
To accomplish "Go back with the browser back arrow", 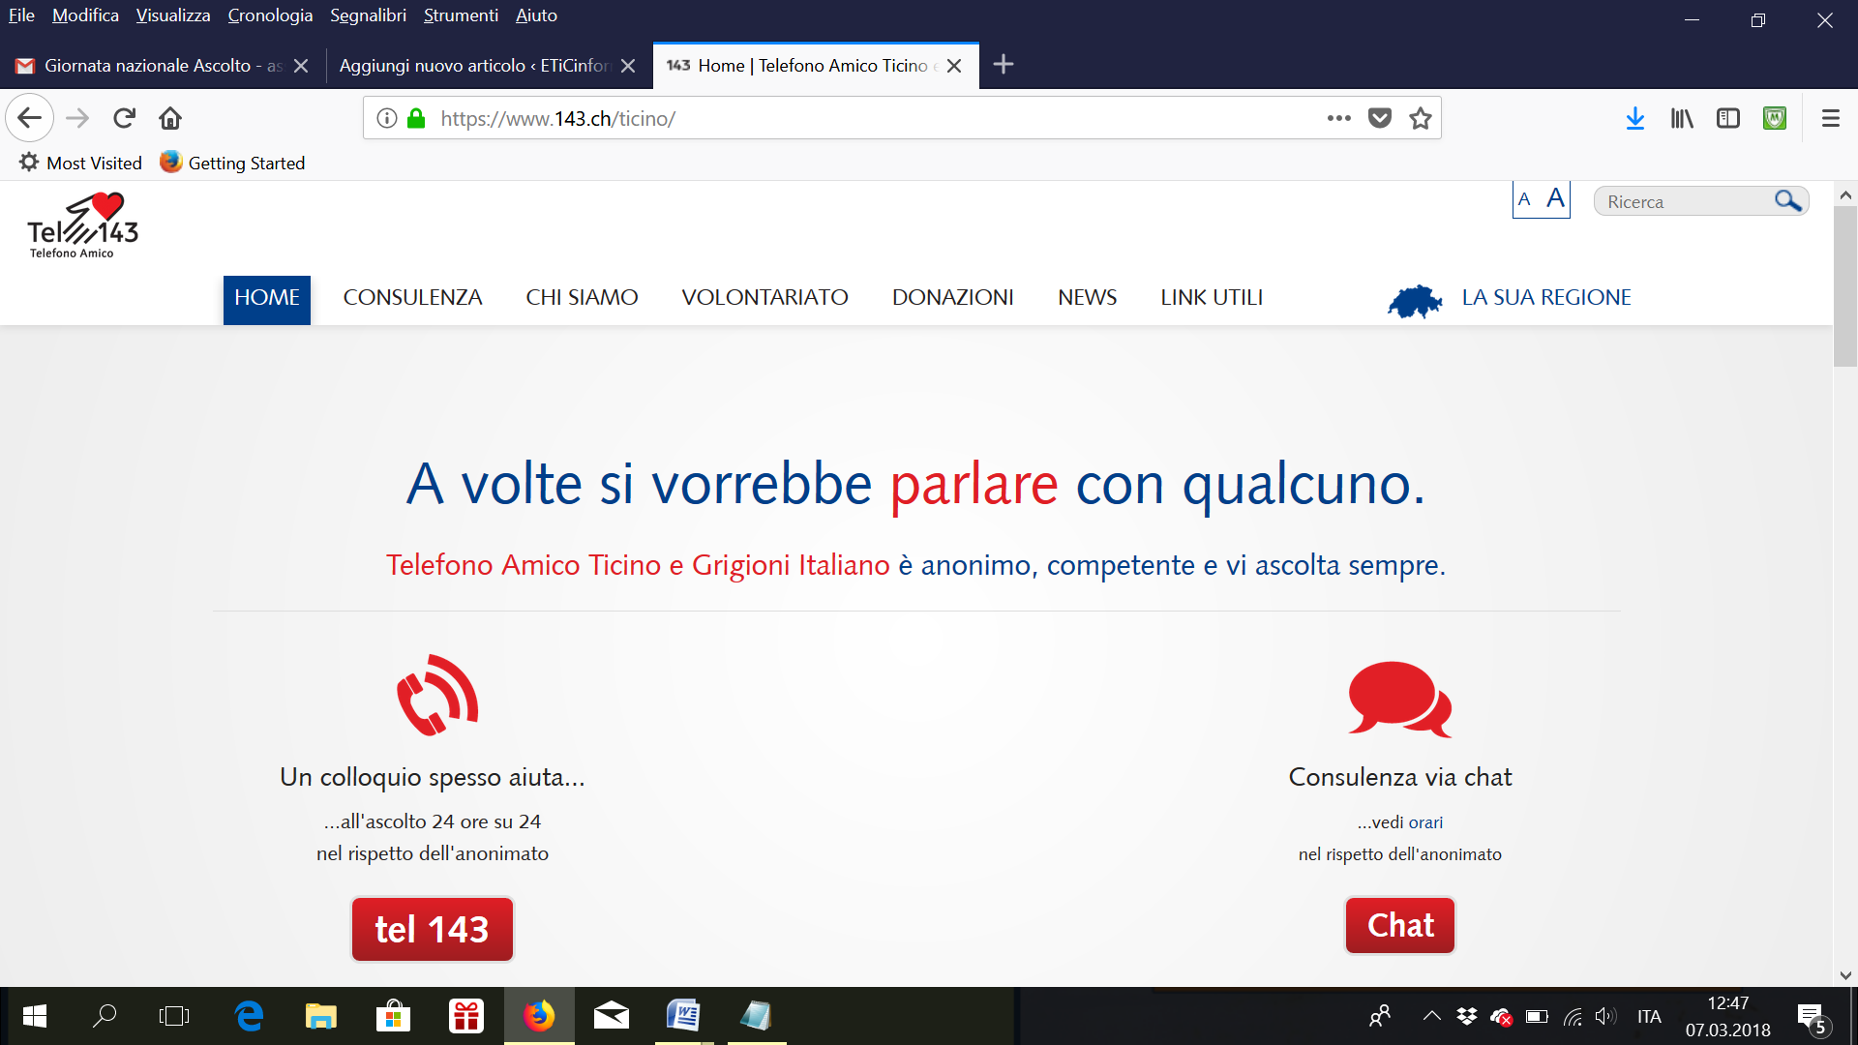I will [29, 118].
